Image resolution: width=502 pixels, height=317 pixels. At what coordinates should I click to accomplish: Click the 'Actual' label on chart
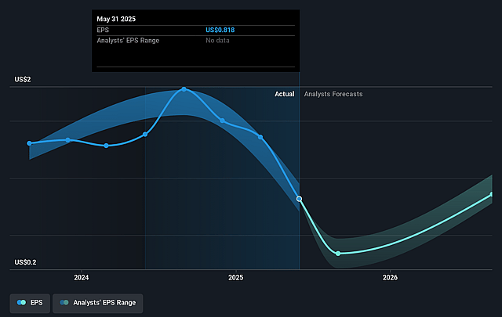(284, 94)
